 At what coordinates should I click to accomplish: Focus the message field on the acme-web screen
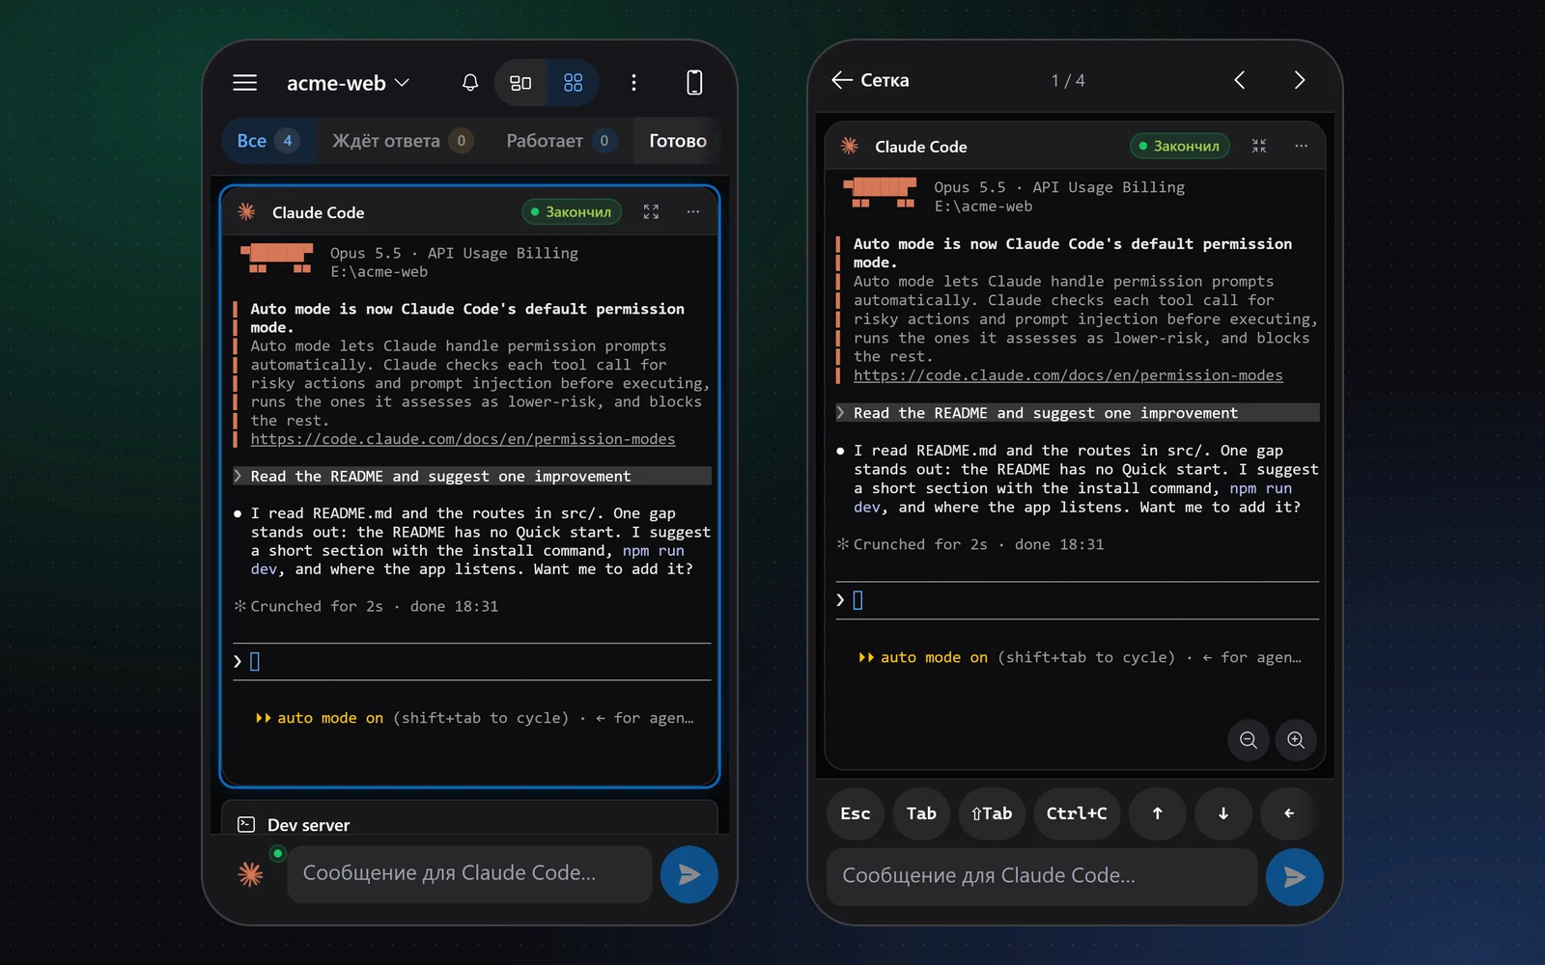(x=469, y=874)
